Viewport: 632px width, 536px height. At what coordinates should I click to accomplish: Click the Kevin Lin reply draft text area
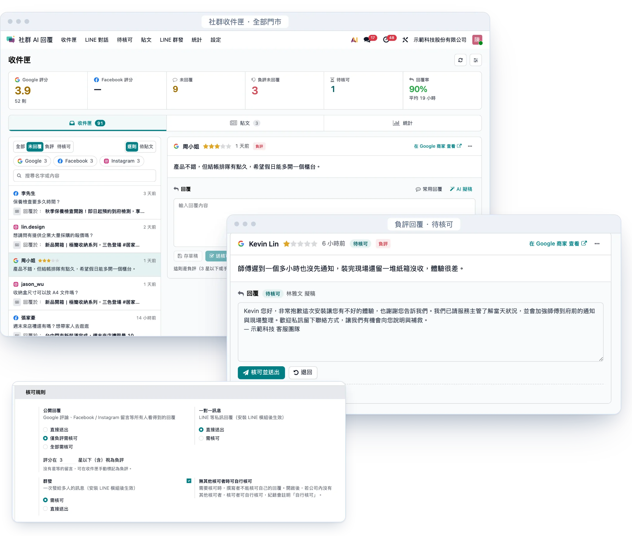(x=420, y=332)
